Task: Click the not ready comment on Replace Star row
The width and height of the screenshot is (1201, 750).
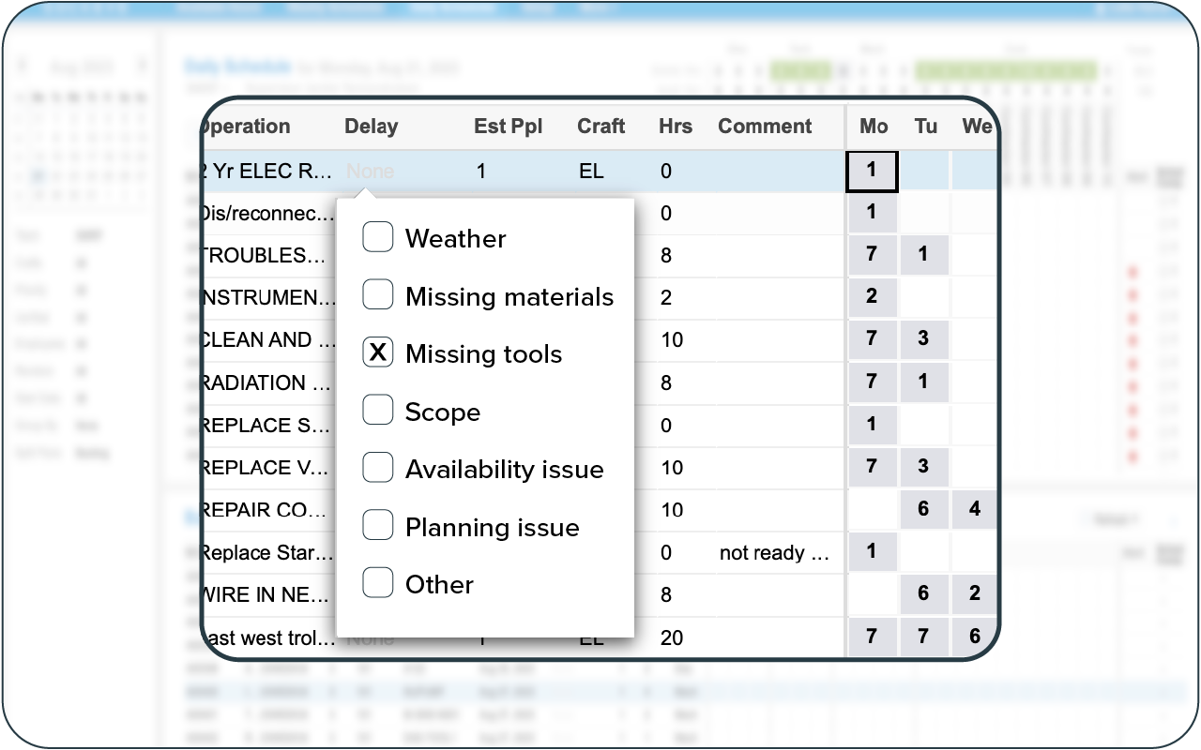Action: coord(775,553)
